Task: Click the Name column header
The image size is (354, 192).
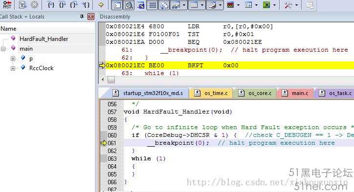Action: (47, 29)
